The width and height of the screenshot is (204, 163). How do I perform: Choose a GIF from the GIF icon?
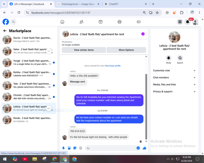coord(81,148)
